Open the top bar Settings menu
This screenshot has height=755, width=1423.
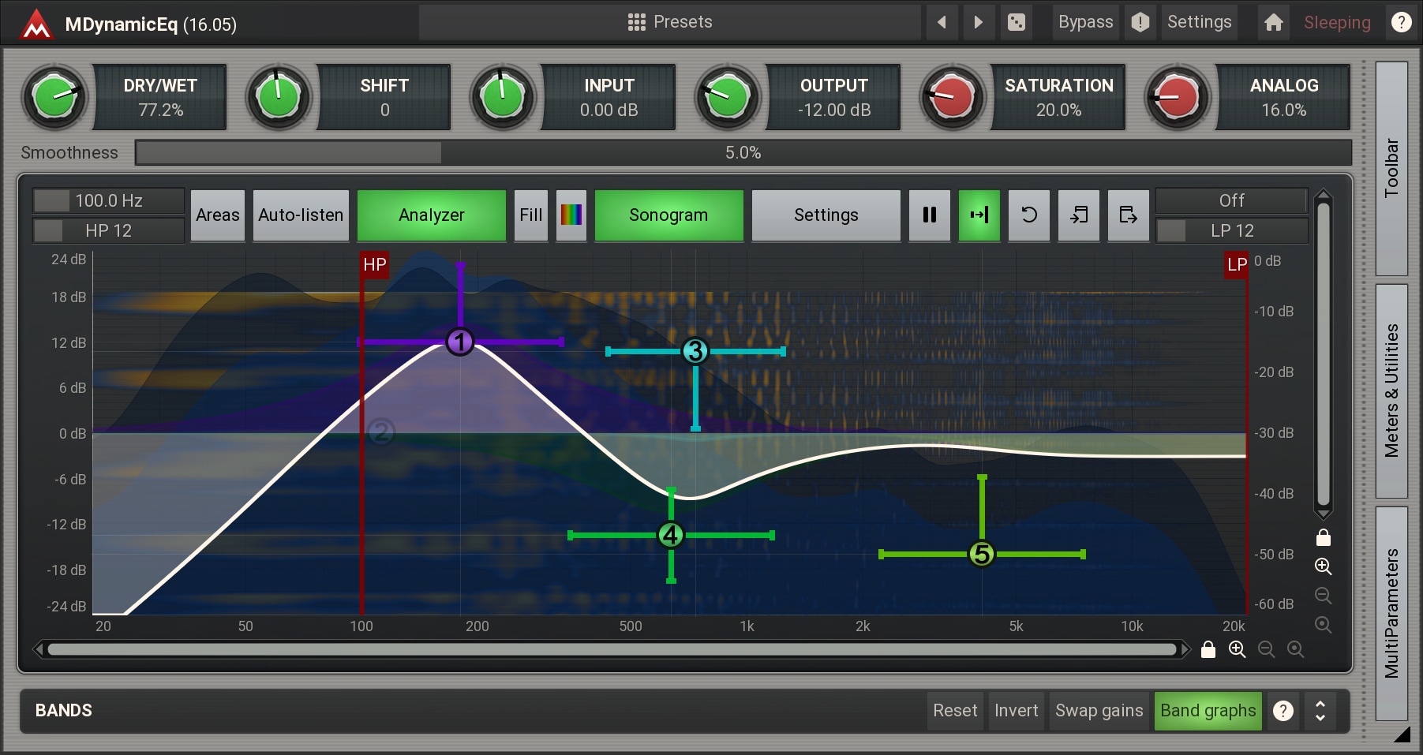1199,22
